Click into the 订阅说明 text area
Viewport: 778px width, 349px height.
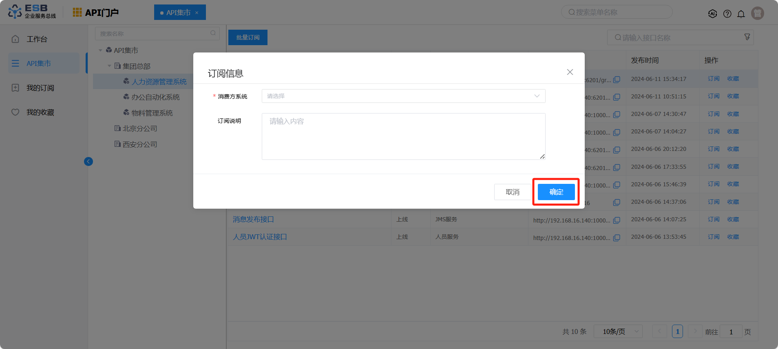pos(403,136)
